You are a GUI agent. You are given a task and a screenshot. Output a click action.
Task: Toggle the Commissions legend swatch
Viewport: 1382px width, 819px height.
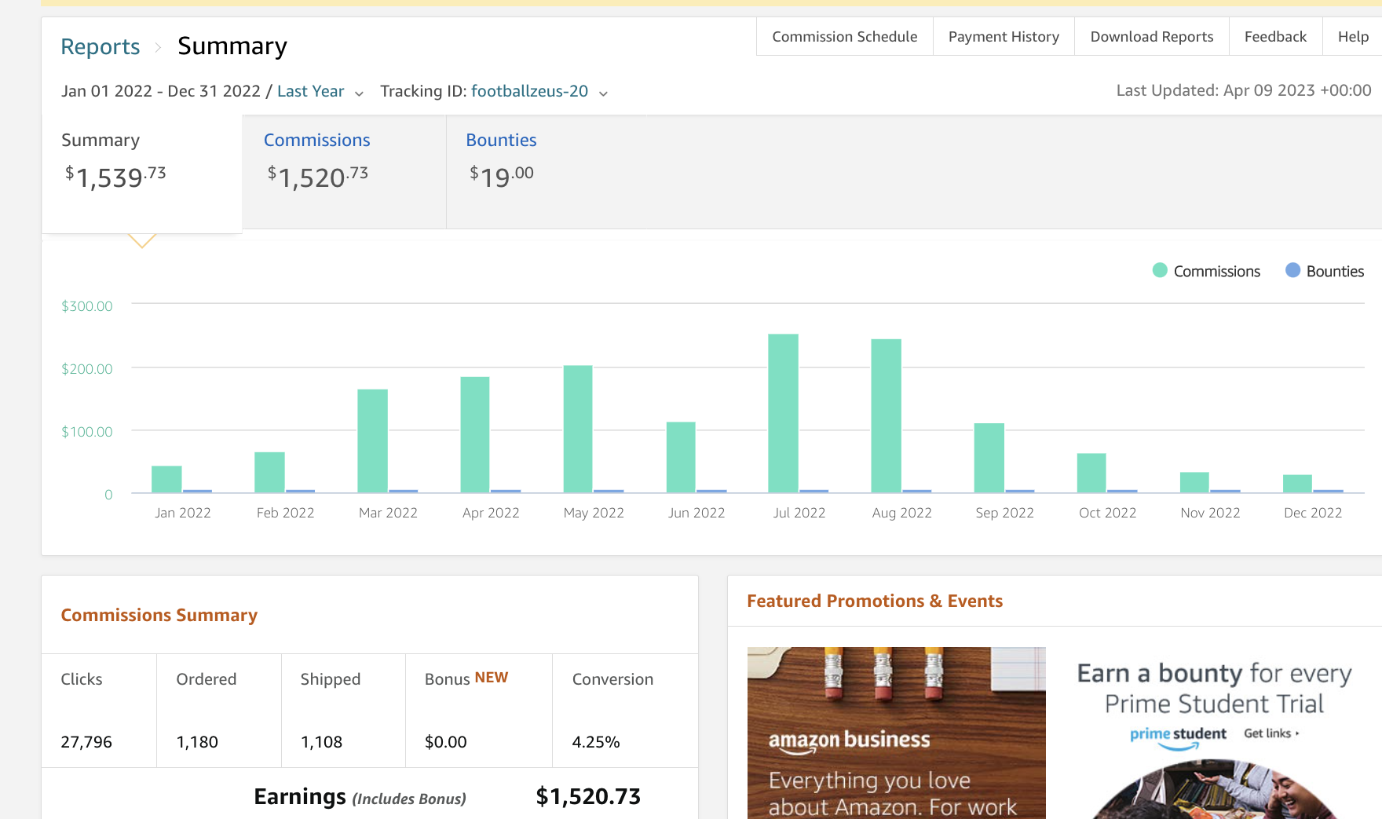(x=1160, y=270)
